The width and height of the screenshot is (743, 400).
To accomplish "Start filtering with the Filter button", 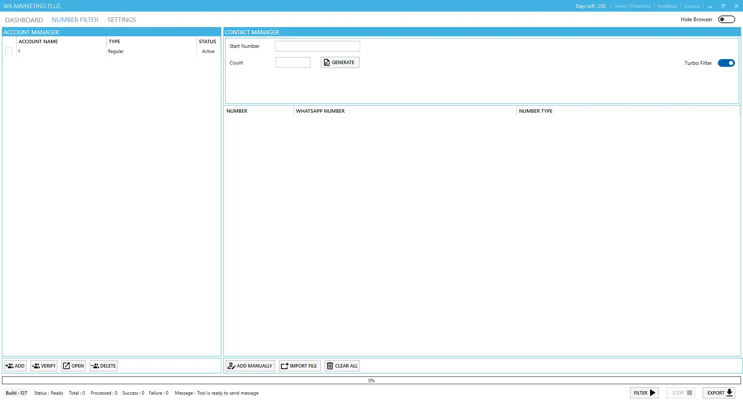I will pos(644,393).
